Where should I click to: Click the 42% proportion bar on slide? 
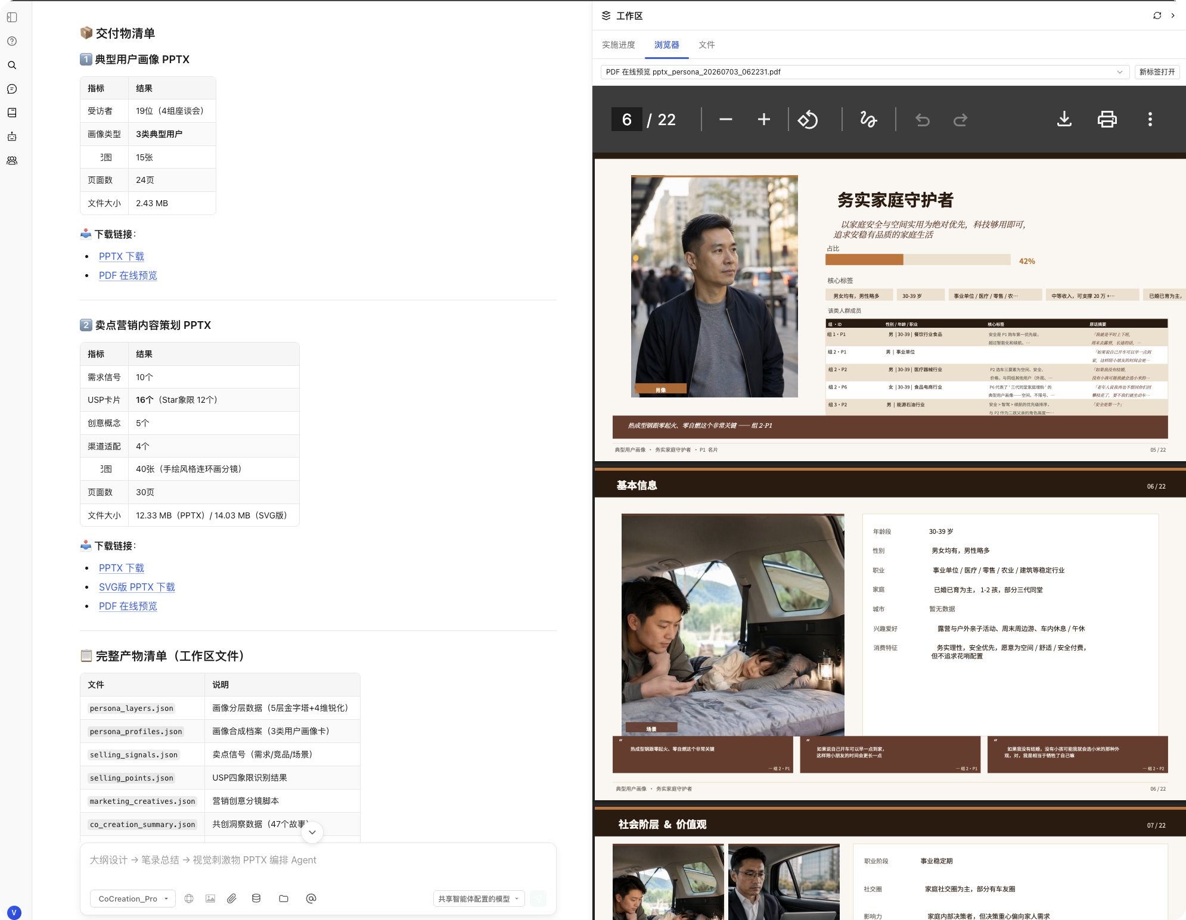pyautogui.click(x=918, y=260)
